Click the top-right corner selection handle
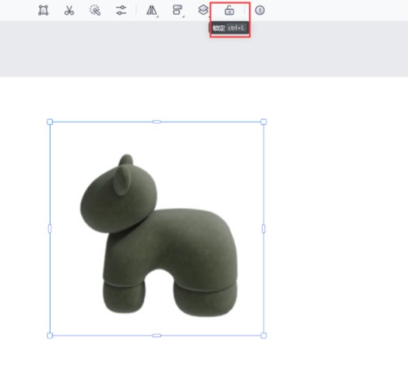This screenshot has height=377, width=408. [264, 122]
